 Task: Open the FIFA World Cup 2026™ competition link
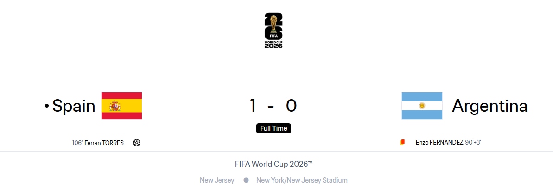[x=273, y=164]
